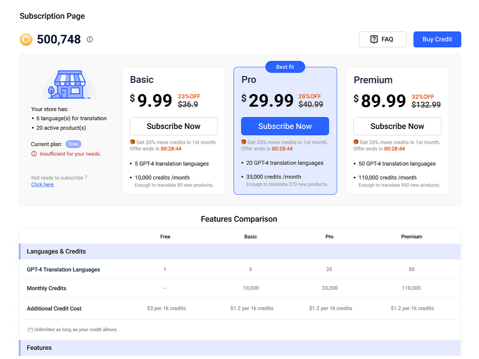This screenshot has height=359, width=479.
Task: Click 'Enough to translate 900 new products'
Action: pyautogui.click(x=399, y=185)
